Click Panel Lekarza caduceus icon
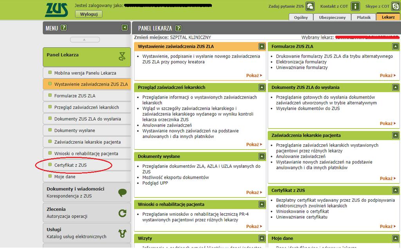Screen dimensions: 401x249 coord(122,56)
